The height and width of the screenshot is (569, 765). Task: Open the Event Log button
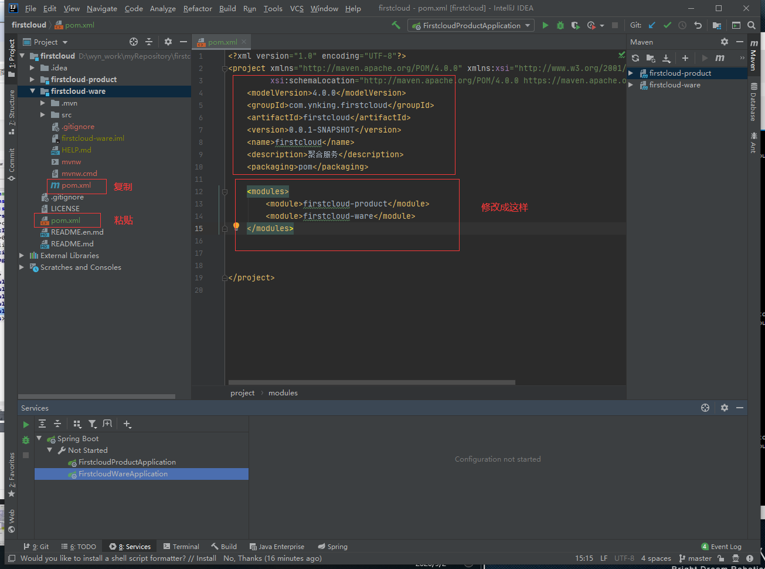click(x=721, y=546)
